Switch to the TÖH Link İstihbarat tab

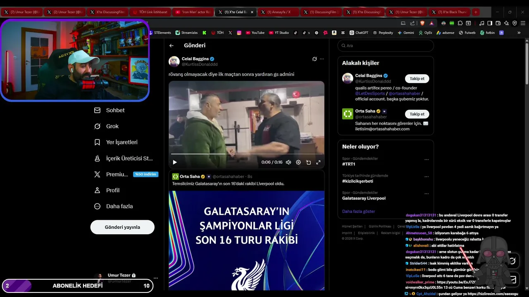tap(150, 12)
